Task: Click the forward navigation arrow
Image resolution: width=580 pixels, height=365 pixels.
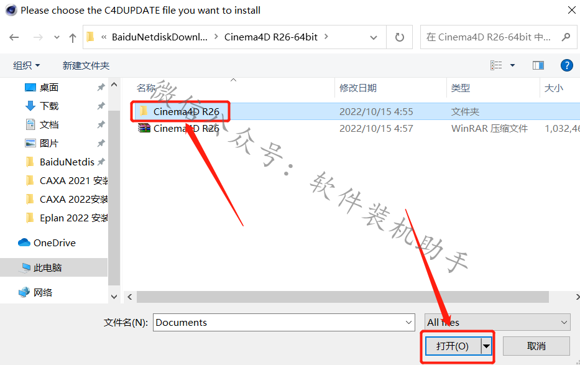Action: click(x=38, y=37)
